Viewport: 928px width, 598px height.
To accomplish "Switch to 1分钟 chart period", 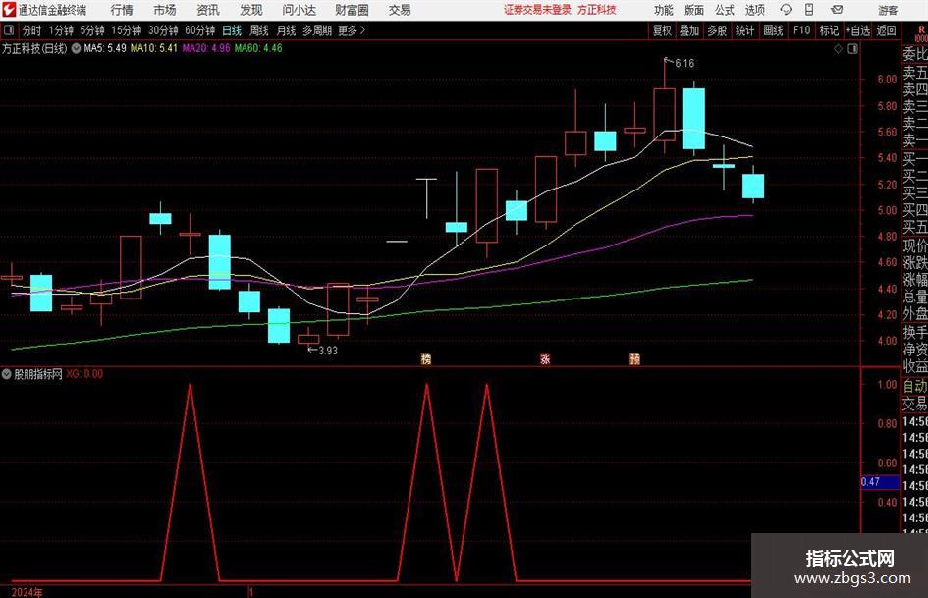I will pyautogui.click(x=60, y=30).
